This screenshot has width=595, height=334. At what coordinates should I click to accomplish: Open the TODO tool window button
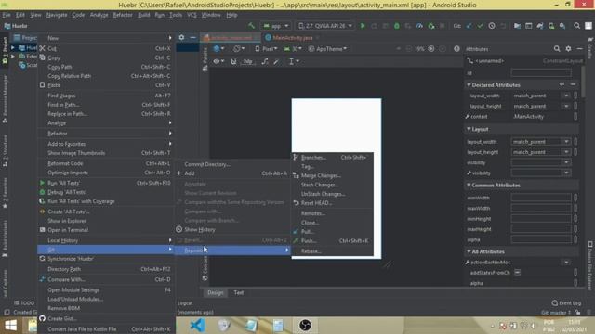24,303
